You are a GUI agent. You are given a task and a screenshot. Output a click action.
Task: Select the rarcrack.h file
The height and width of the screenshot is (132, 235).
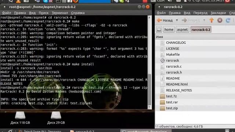click(174, 73)
